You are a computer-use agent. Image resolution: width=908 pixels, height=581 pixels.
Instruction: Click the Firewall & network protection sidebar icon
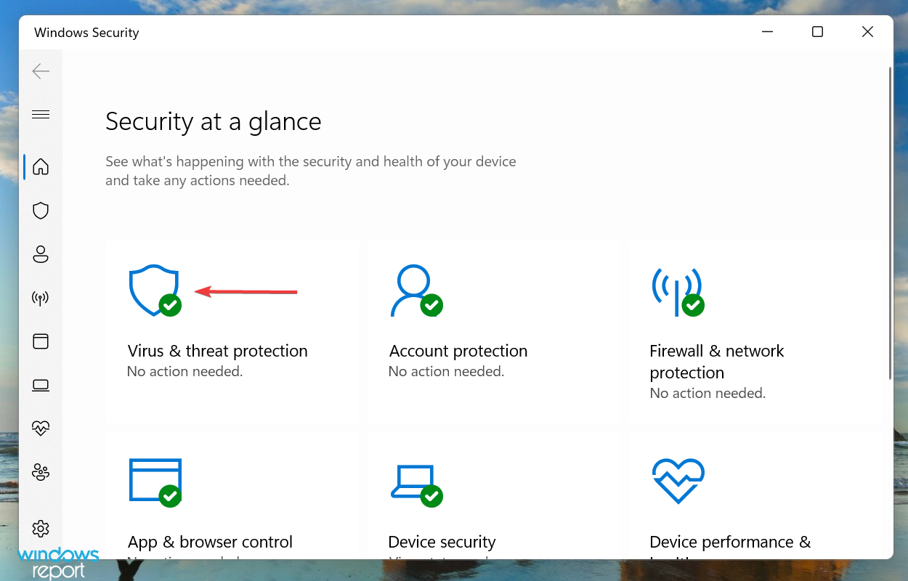click(41, 297)
